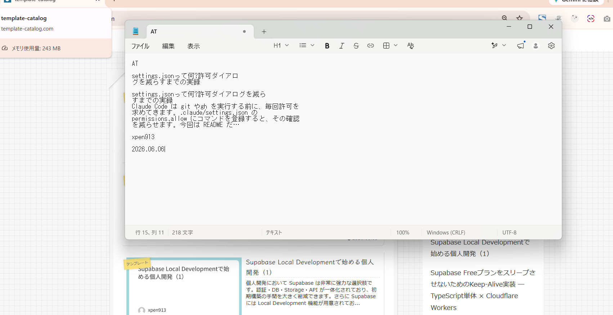Image resolution: width=613 pixels, height=315 pixels.
Task: Open the 表示 menu
Action: [193, 46]
